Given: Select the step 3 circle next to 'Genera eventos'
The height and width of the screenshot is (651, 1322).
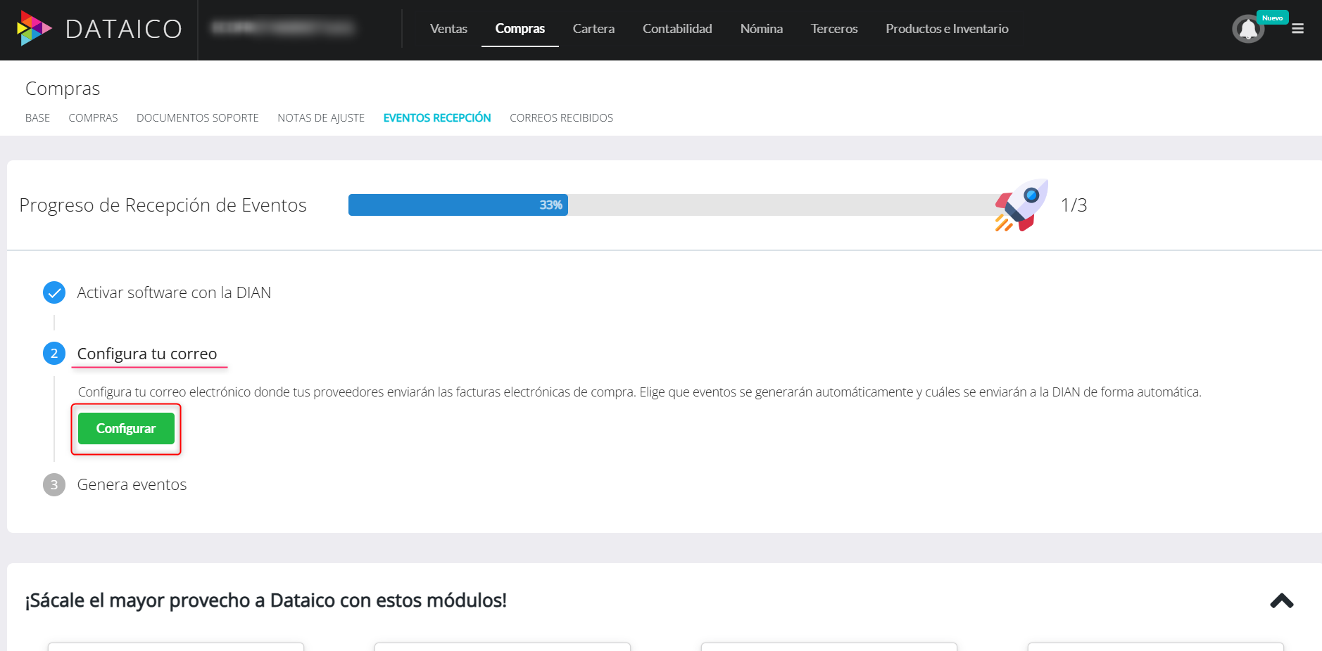Looking at the screenshot, I should [54, 484].
